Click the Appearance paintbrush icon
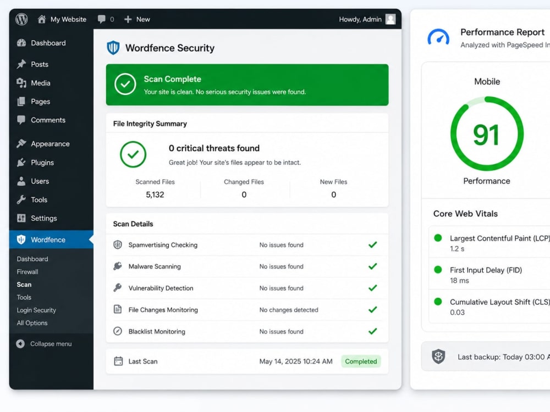 (21, 143)
